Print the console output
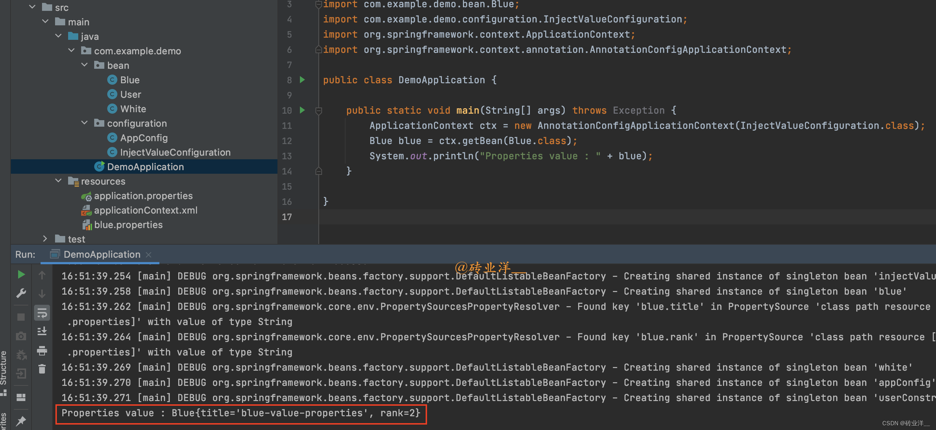 tap(42, 350)
